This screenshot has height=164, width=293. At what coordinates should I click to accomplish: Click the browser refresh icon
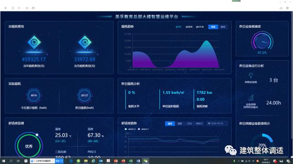click(x=13, y=8)
